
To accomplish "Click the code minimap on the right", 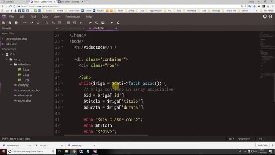I will [x=266, y=55].
